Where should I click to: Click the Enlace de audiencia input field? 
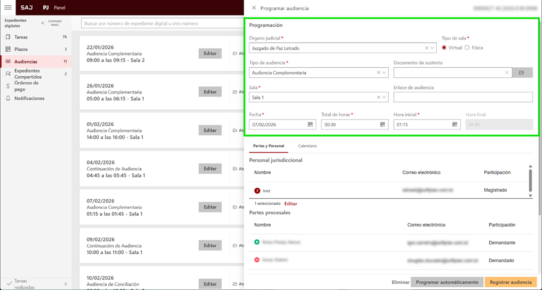463,97
